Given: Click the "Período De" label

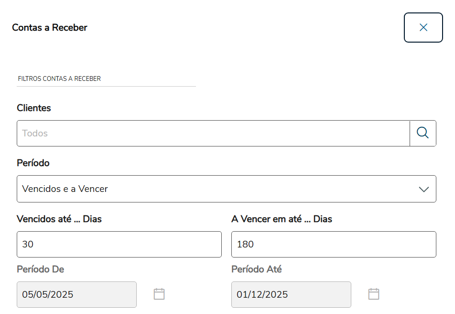Looking at the screenshot, I should pyautogui.click(x=40, y=269).
